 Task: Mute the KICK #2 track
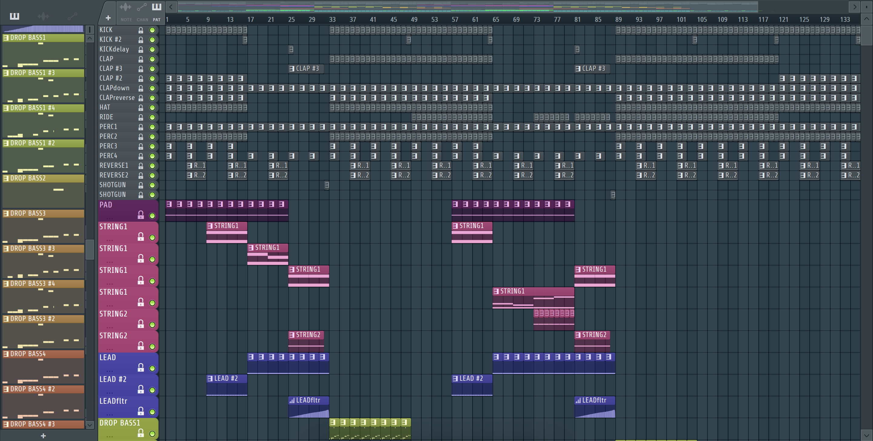[152, 40]
